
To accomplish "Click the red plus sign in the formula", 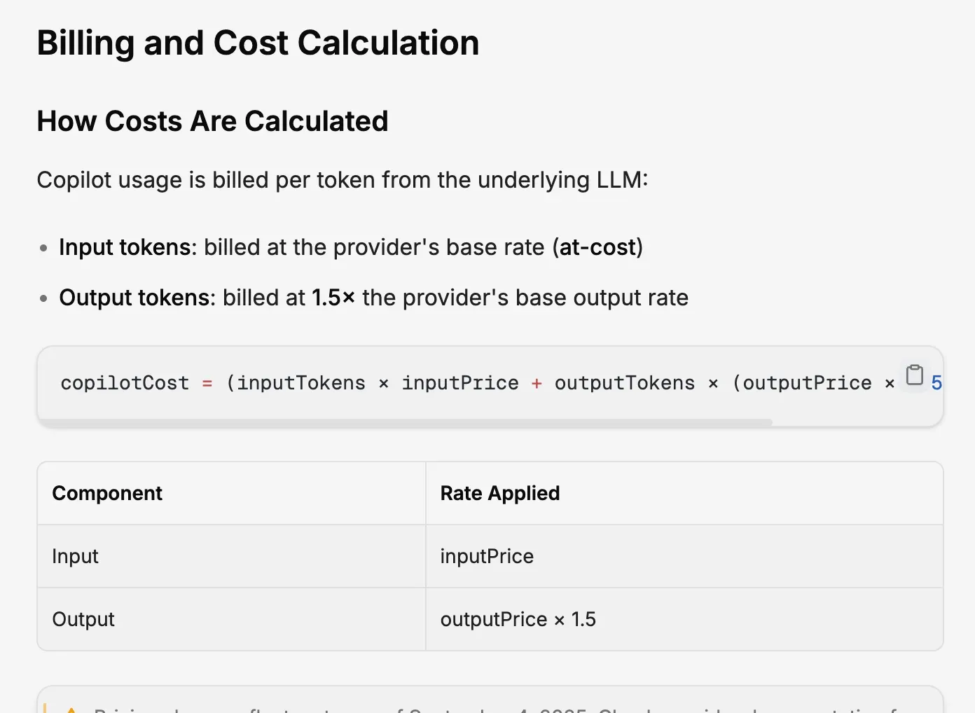I will tap(537, 383).
